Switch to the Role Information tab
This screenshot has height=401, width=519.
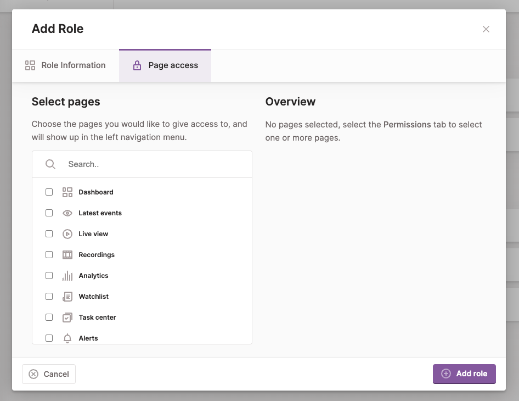pos(65,65)
